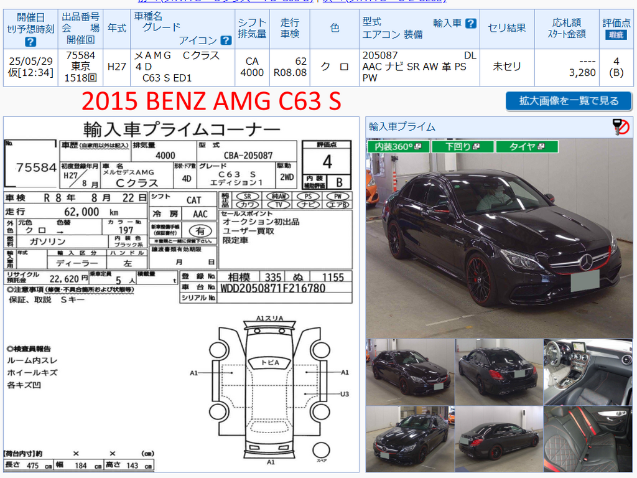Click the セリ結果 column header
637x478 pixels.
pos(506,29)
